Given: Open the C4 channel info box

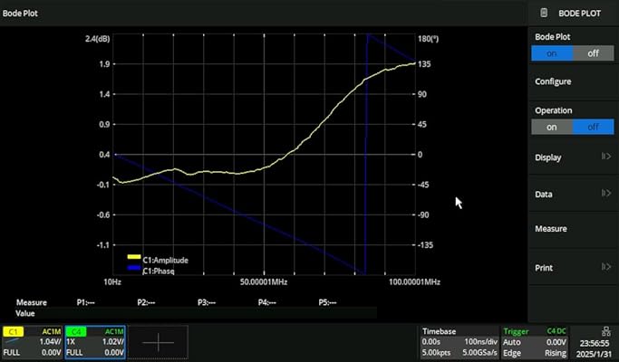Looking at the screenshot, I should (95, 343).
